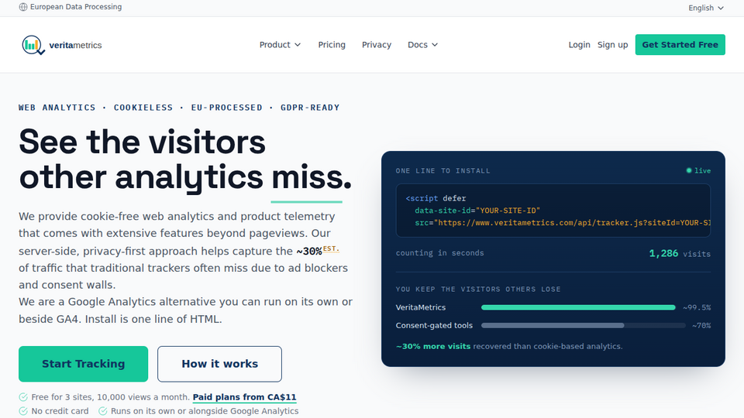The width and height of the screenshot is (744, 418).
Task: Click the Login link
Action: 580,45
